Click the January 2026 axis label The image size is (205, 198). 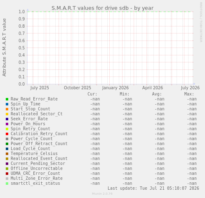tap(115, 88)
